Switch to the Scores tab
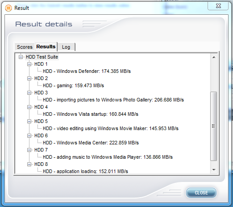 (25, 47)
